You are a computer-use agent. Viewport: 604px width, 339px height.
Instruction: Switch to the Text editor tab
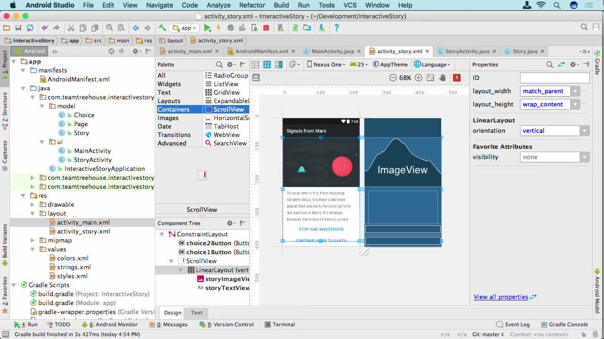[x=197, y=313]
